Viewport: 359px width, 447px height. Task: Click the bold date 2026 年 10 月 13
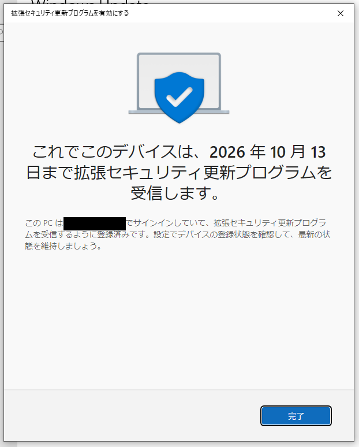[x=268, y=152]
